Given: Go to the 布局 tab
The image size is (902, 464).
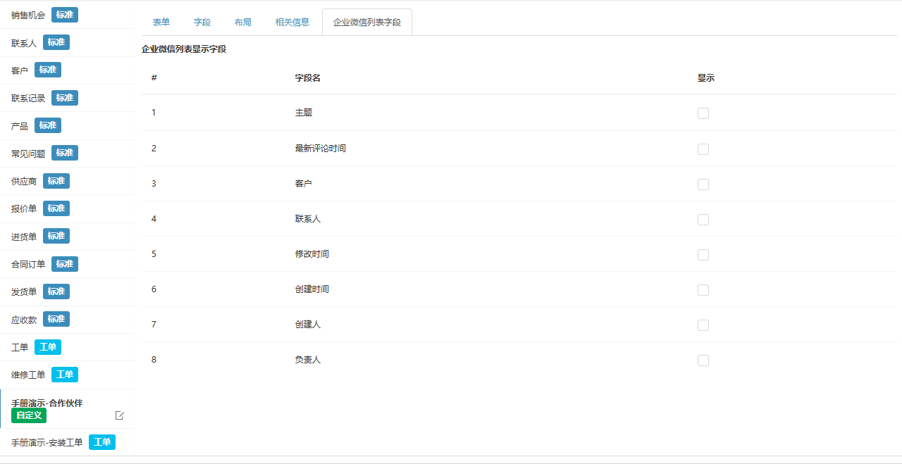Looking at the screenshot, I should [243, 23].
